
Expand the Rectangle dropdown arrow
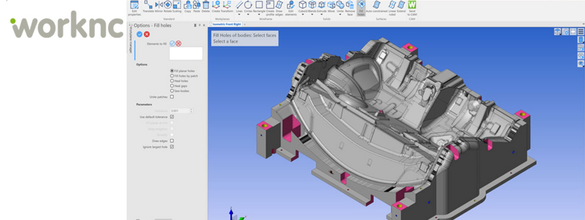259,15
